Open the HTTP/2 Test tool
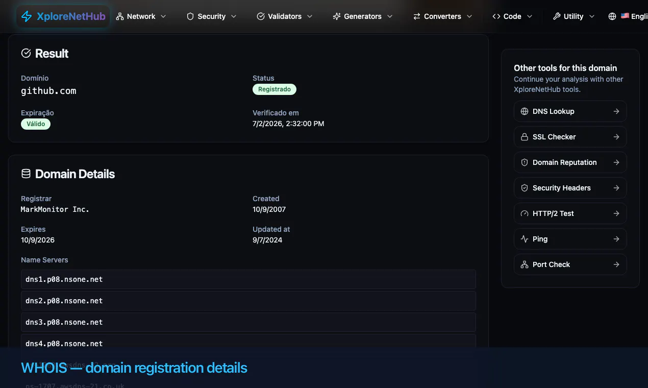The height and width of the screenshot is (388, 648). click(570, 213)
